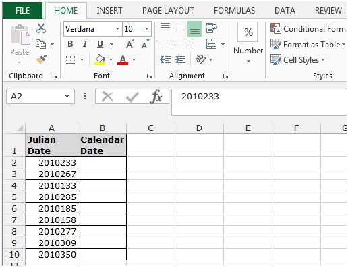Decrease indent
348x267 pixels.
point(165,59)
